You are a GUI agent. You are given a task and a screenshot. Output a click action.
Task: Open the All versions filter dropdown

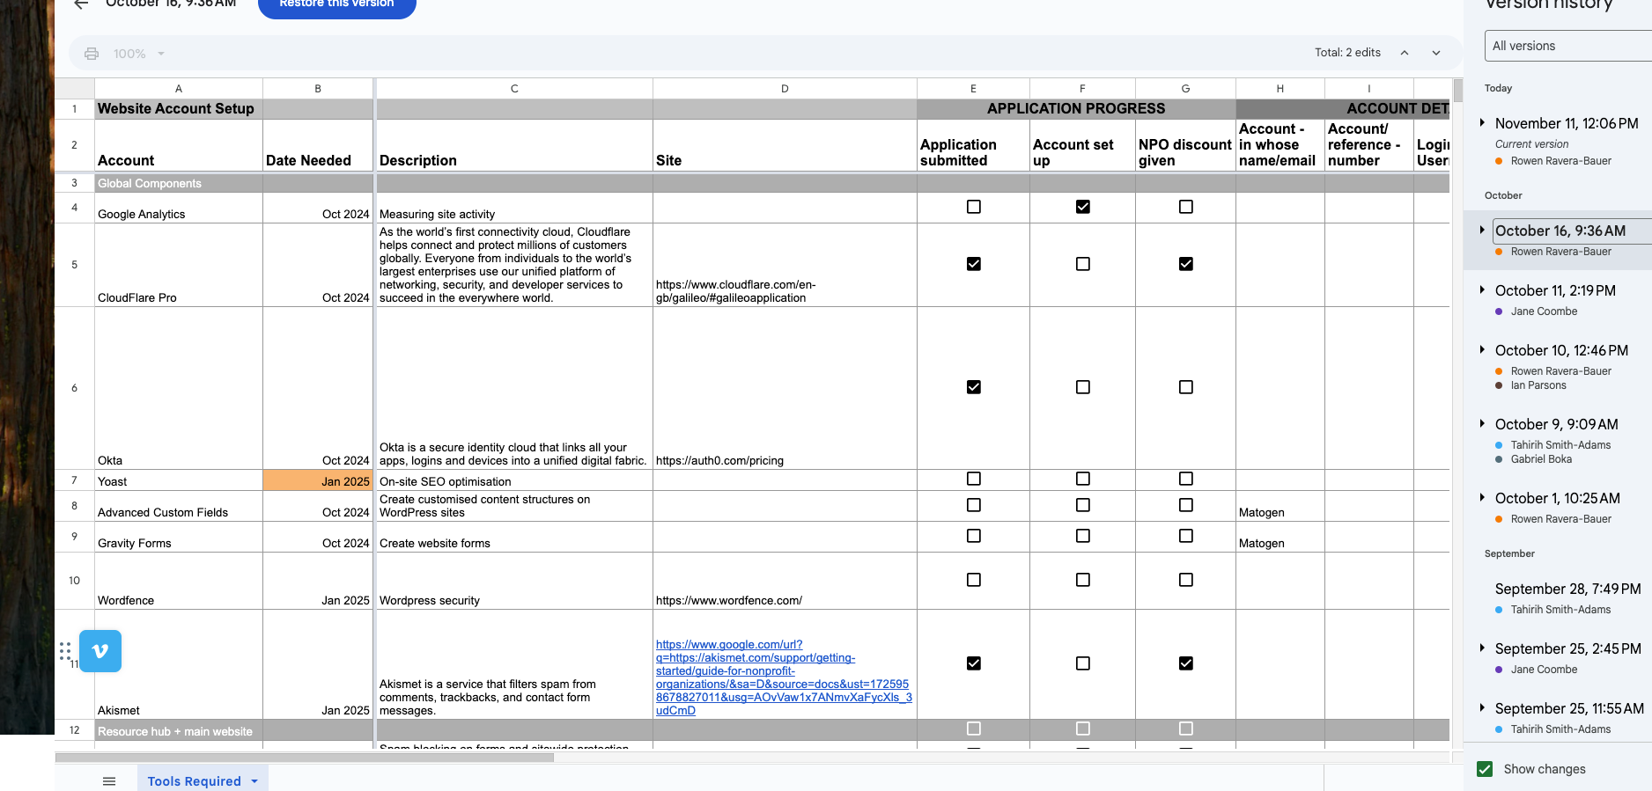[x=1567, y=46]
